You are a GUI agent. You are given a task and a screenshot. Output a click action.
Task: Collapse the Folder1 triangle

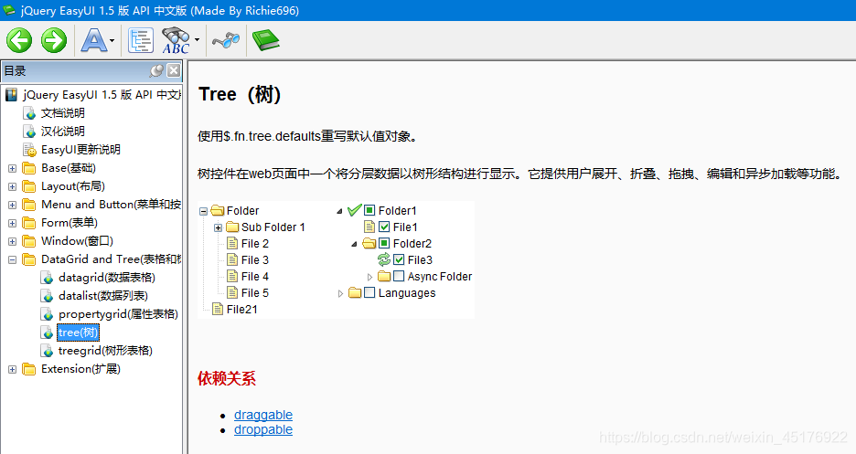[x=339, y=211]
